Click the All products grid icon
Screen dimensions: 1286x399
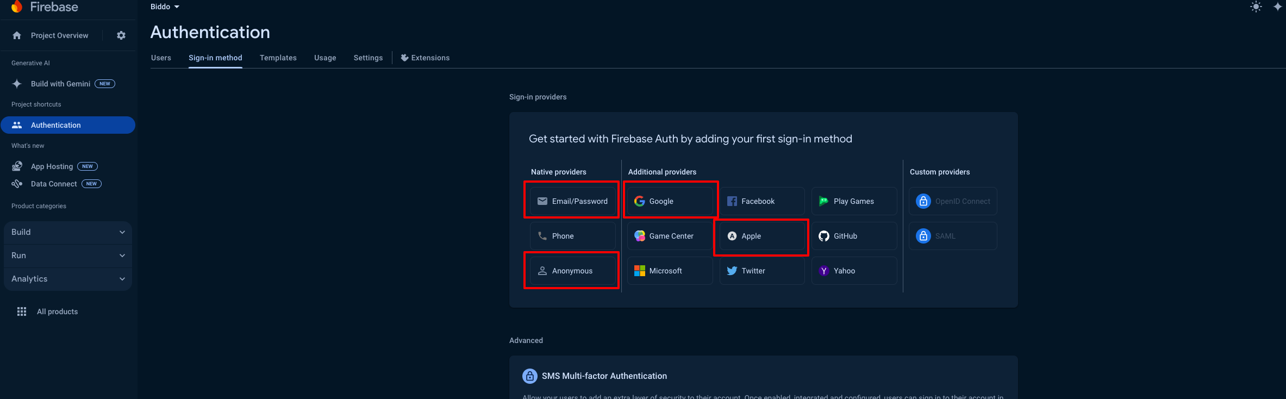click(x=22, y=311)
